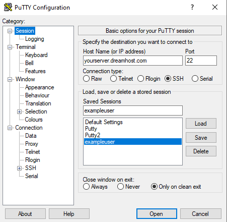This screenshot has height=222, width=227.
Task: Expand the Selection tree node
Action: click(x=19, y=112)
